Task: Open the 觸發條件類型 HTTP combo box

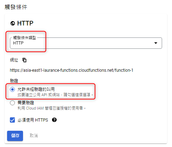Action: (86, 43)
